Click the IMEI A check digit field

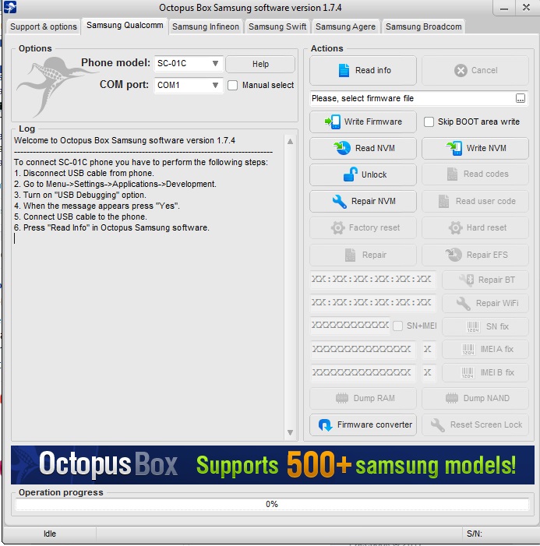(428, 349)
